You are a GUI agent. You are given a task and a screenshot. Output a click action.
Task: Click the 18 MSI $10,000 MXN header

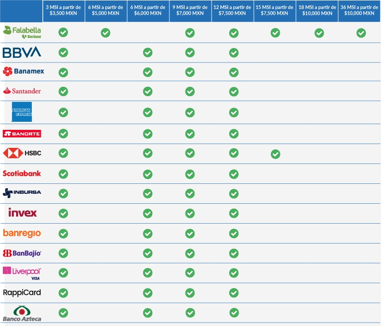pyautogui.click(x=317, y=10)
